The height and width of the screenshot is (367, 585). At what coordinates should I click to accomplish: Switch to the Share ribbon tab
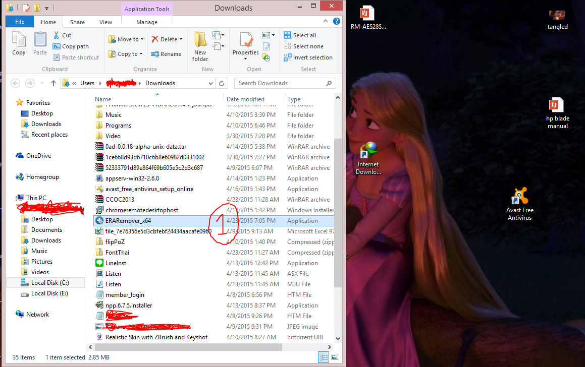point(77,22)
